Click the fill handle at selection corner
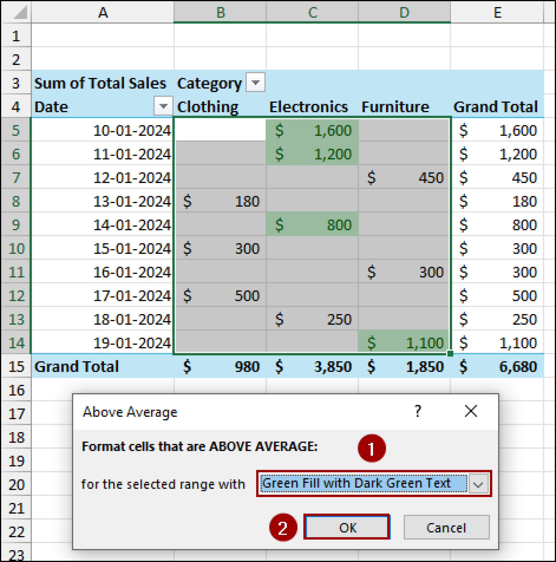Image resolution: width=556 pixels, height=562 pixels. [450, 353]
